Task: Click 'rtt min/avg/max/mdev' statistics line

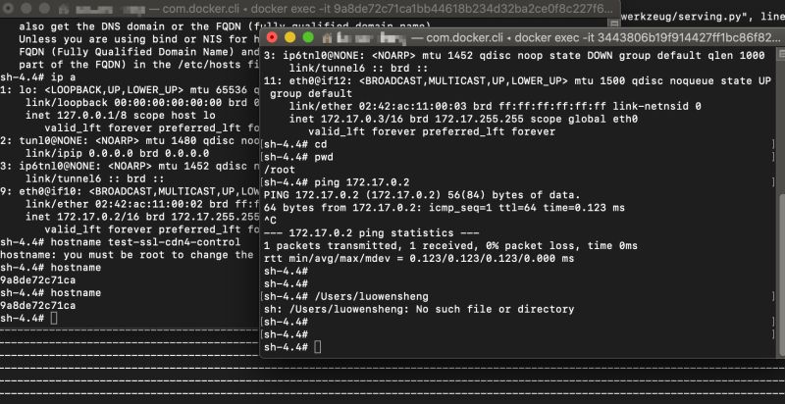Action: [x=419, y=259]
